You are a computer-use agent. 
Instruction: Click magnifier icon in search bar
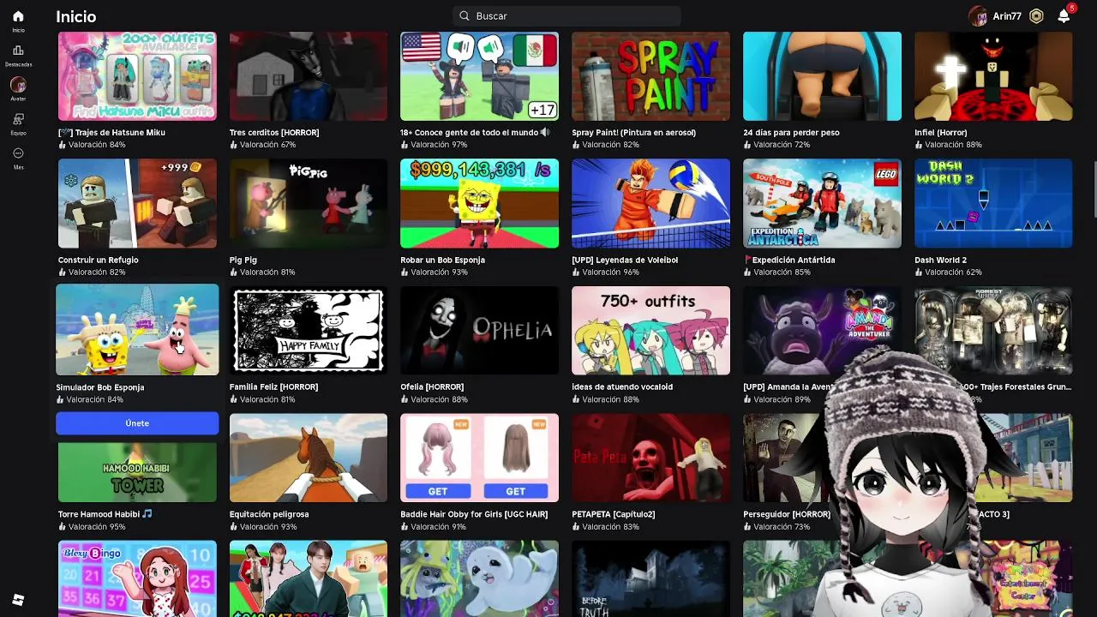click(465, 15)
